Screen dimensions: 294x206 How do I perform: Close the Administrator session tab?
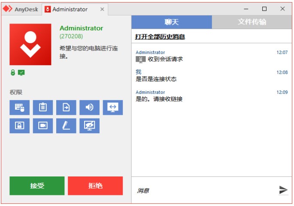click(x=102, y=9)
